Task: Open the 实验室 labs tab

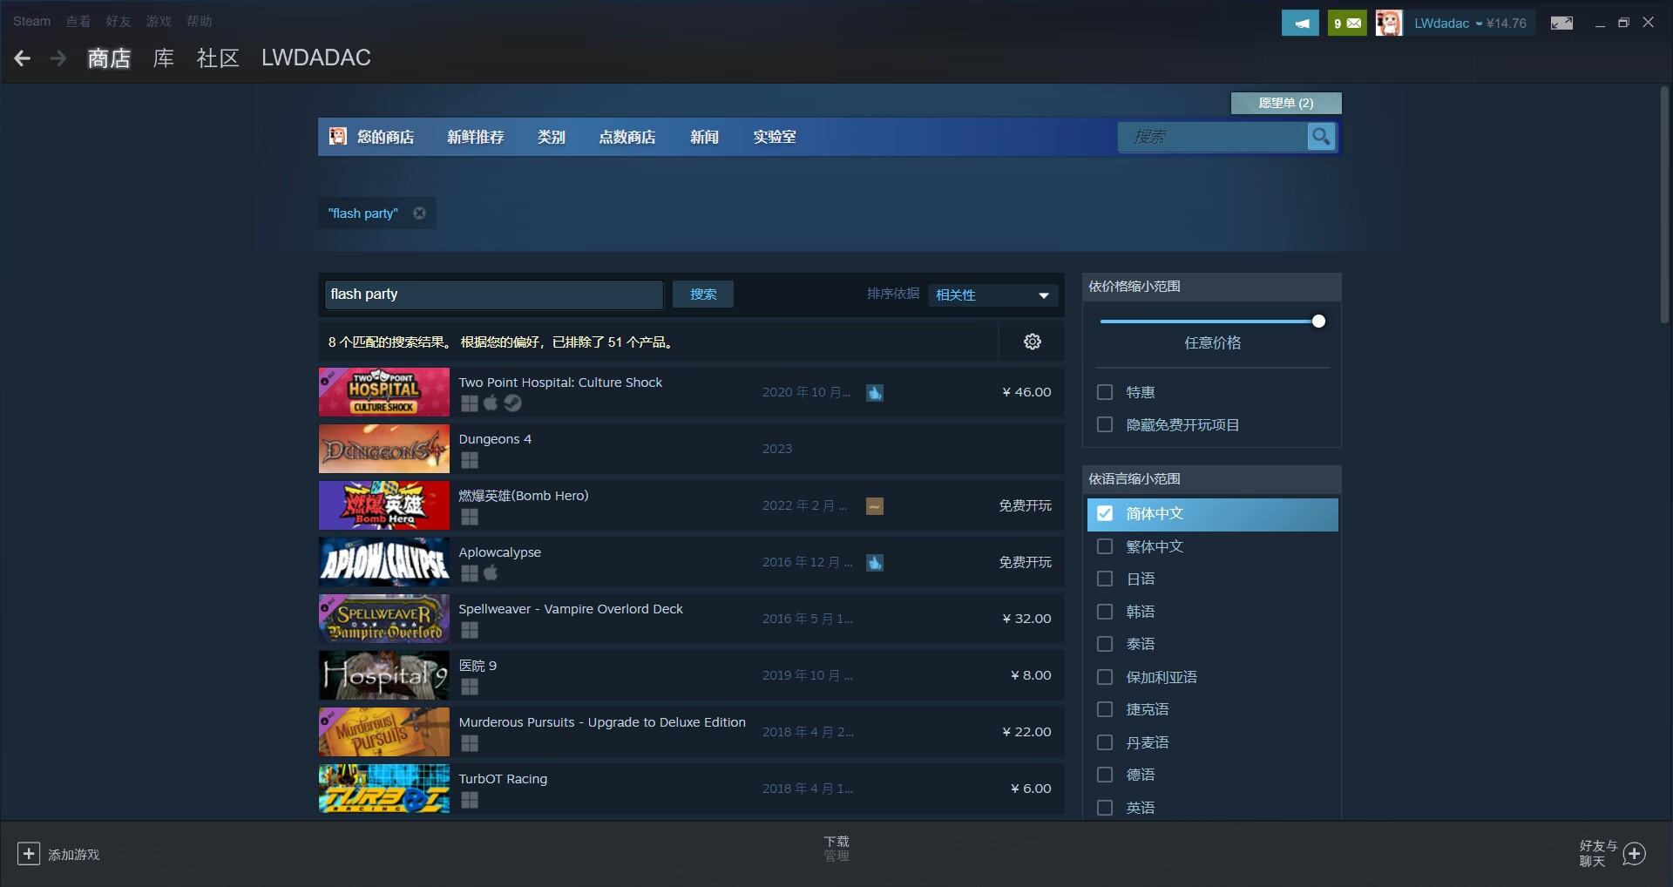Action: pos(775,137)
